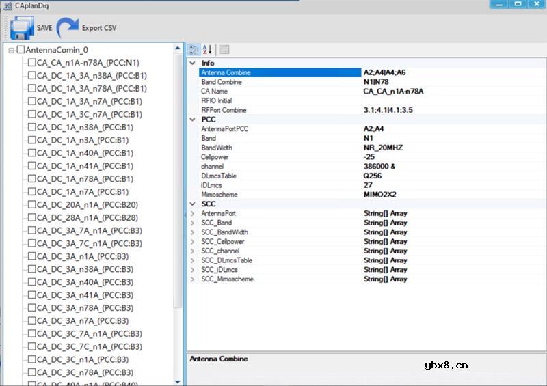
Task: Enable the CA_DC_20A_n1A_(PCC:B20) checkbox
Action: click(x=31, y=205)
